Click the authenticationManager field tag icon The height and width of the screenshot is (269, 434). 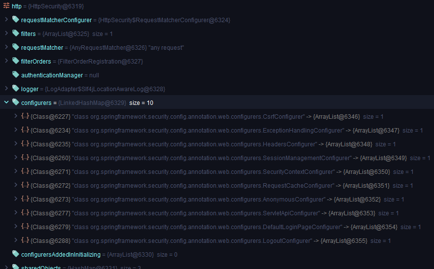click(15, 75)
